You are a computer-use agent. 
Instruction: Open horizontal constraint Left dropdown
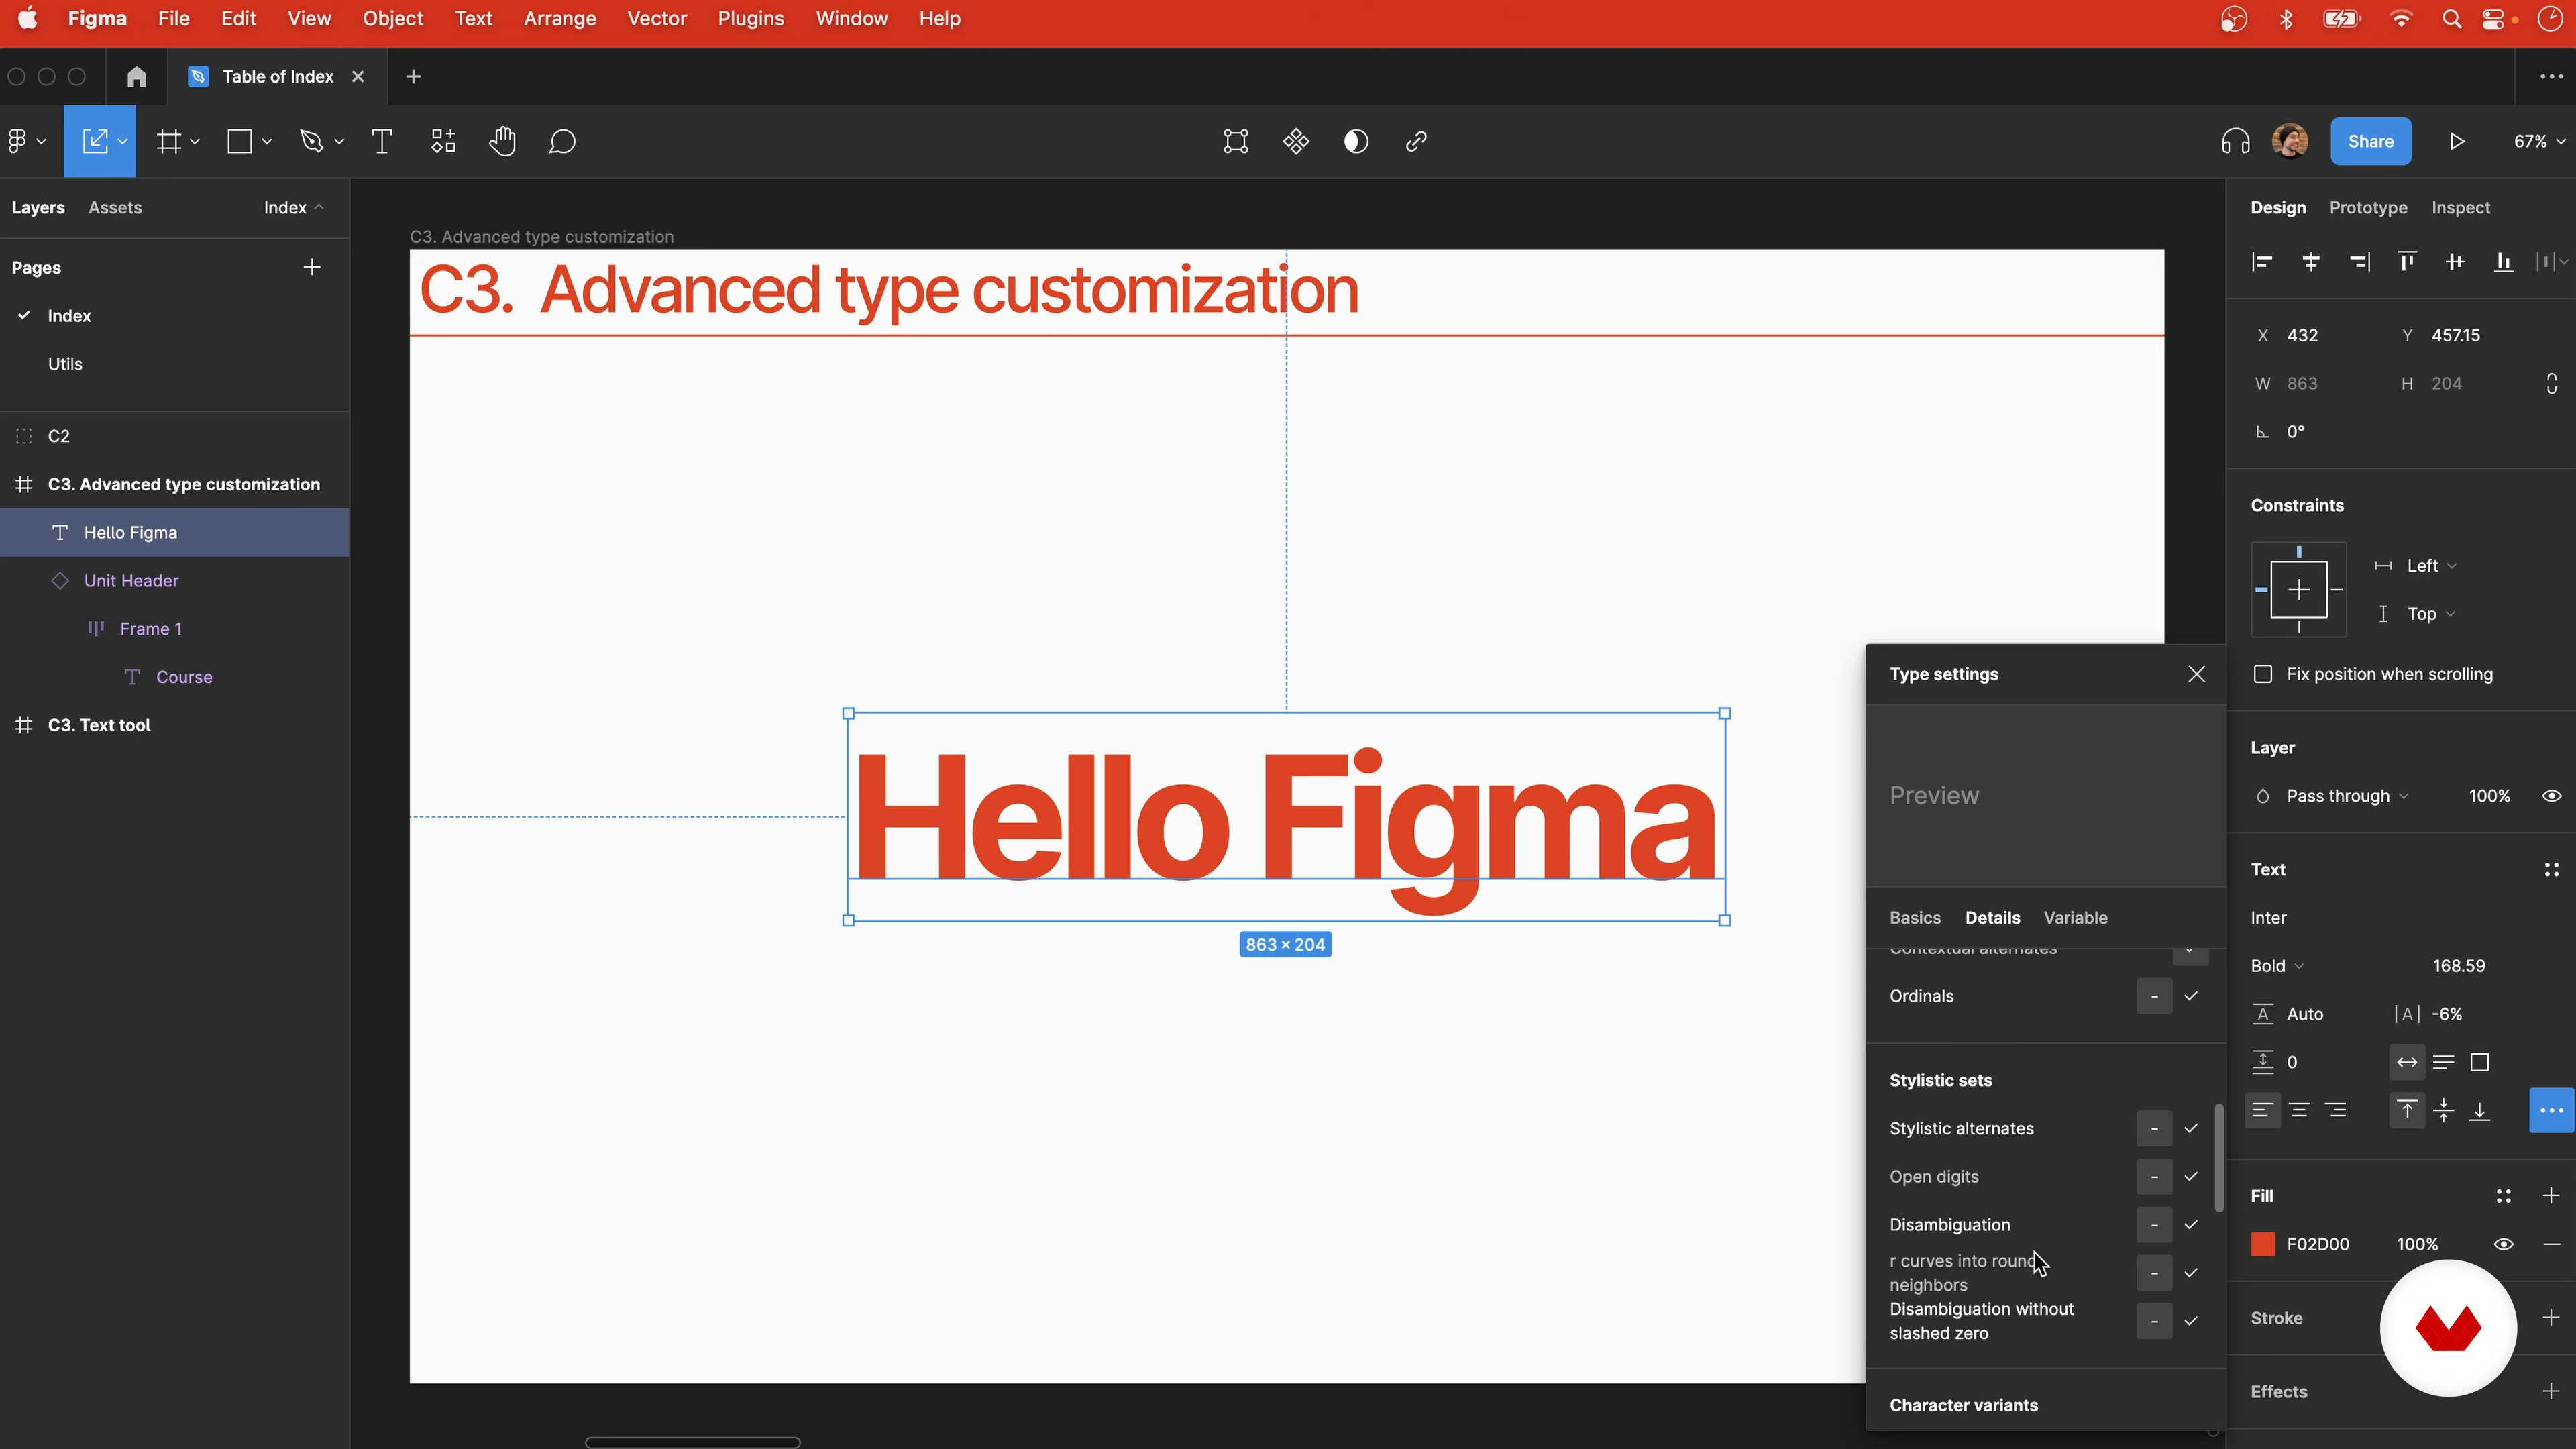(2431, 566)
